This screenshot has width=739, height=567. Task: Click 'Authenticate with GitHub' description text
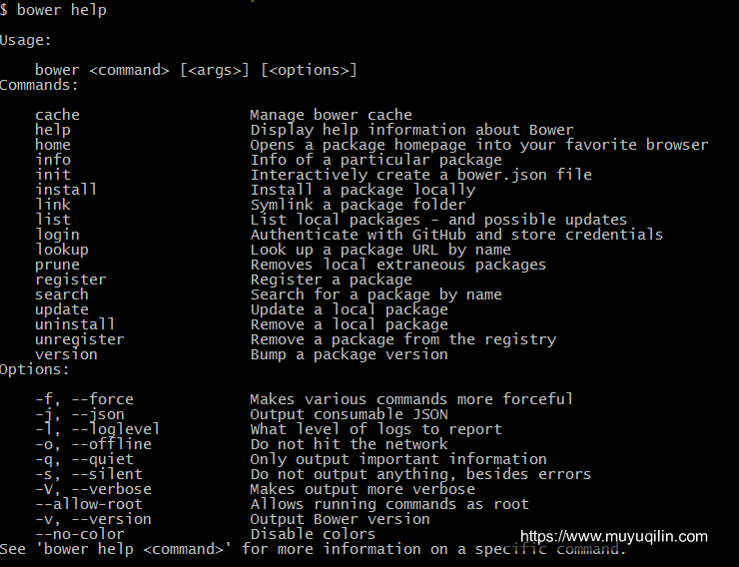359,235
